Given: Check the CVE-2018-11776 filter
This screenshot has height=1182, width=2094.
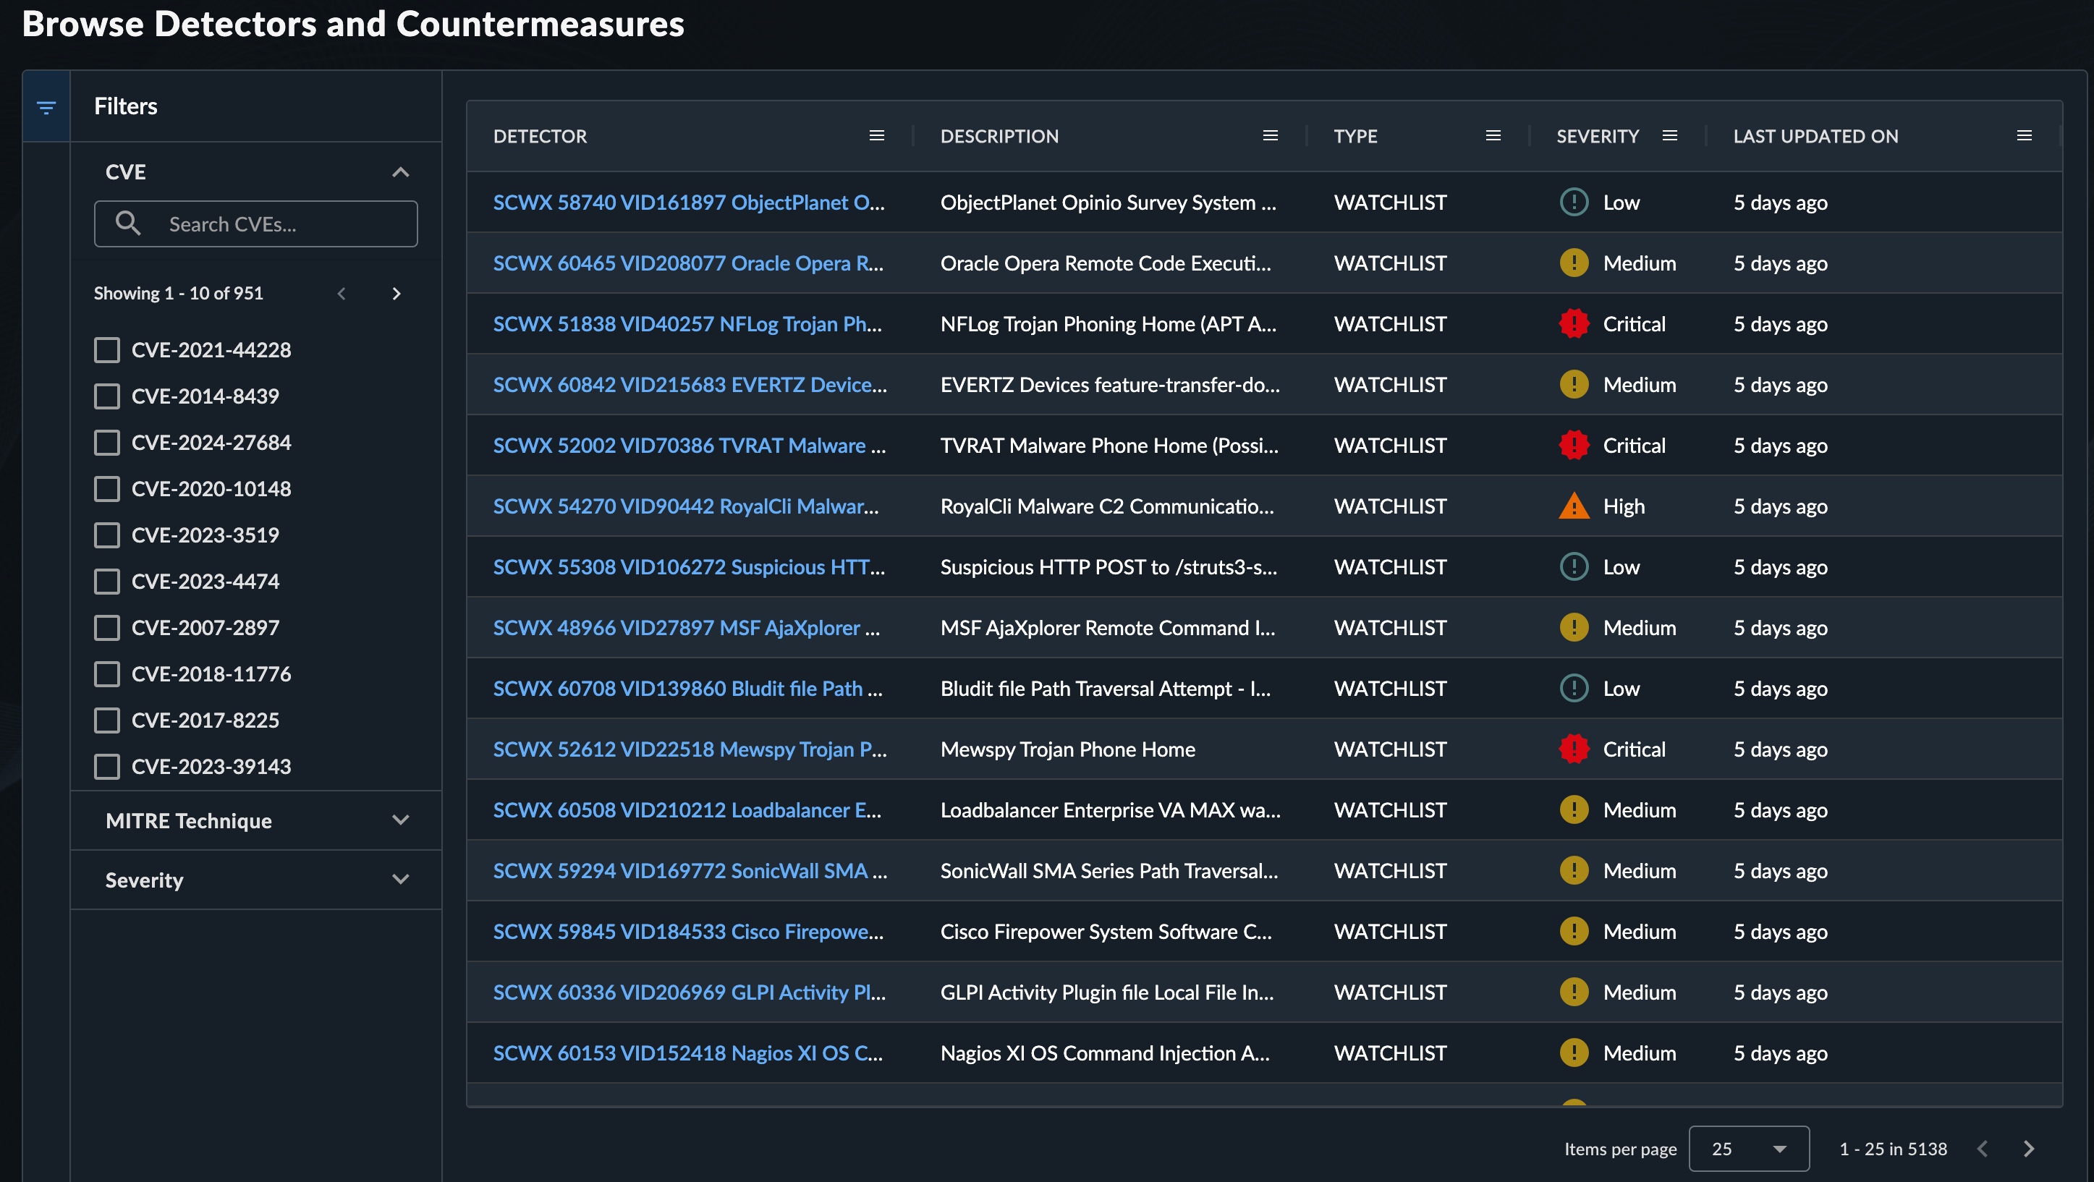Looking at the screenshot, I should pos(106,675).
